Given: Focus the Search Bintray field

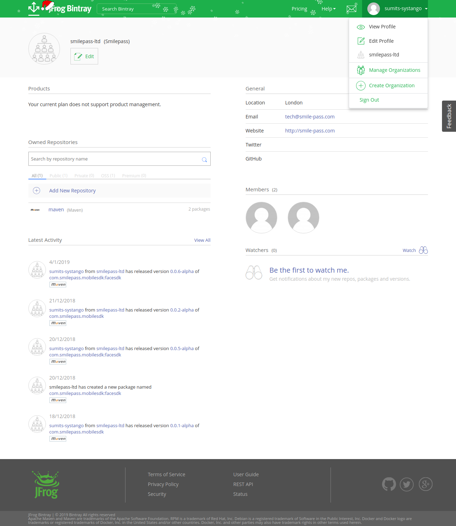Looking at the screenshot, I should click(x=137, y=9).
